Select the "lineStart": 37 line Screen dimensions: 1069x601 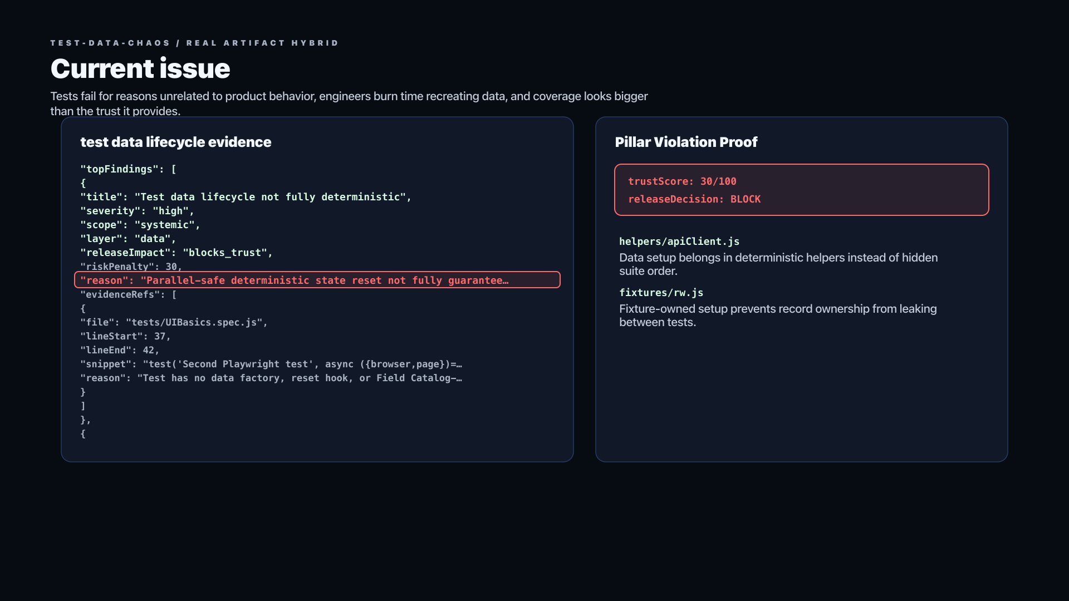126,336
